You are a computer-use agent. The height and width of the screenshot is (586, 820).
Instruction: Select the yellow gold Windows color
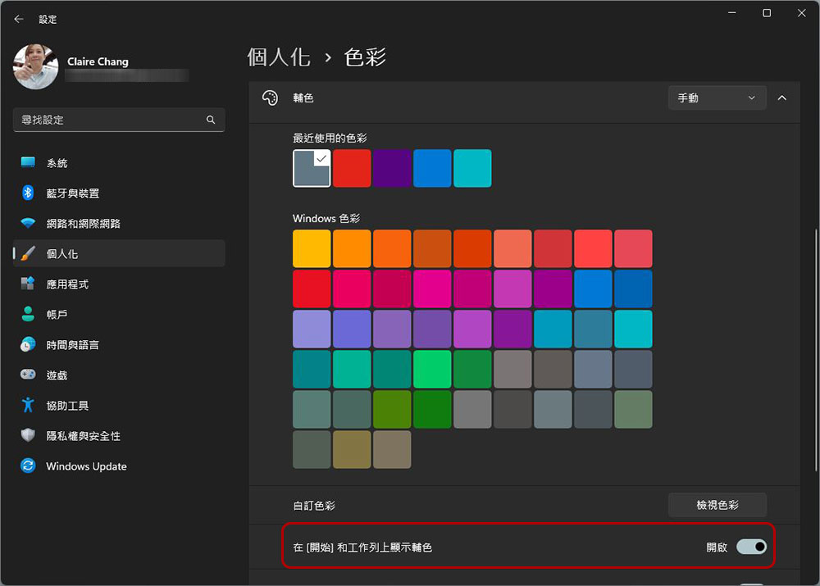pos(312,248)
